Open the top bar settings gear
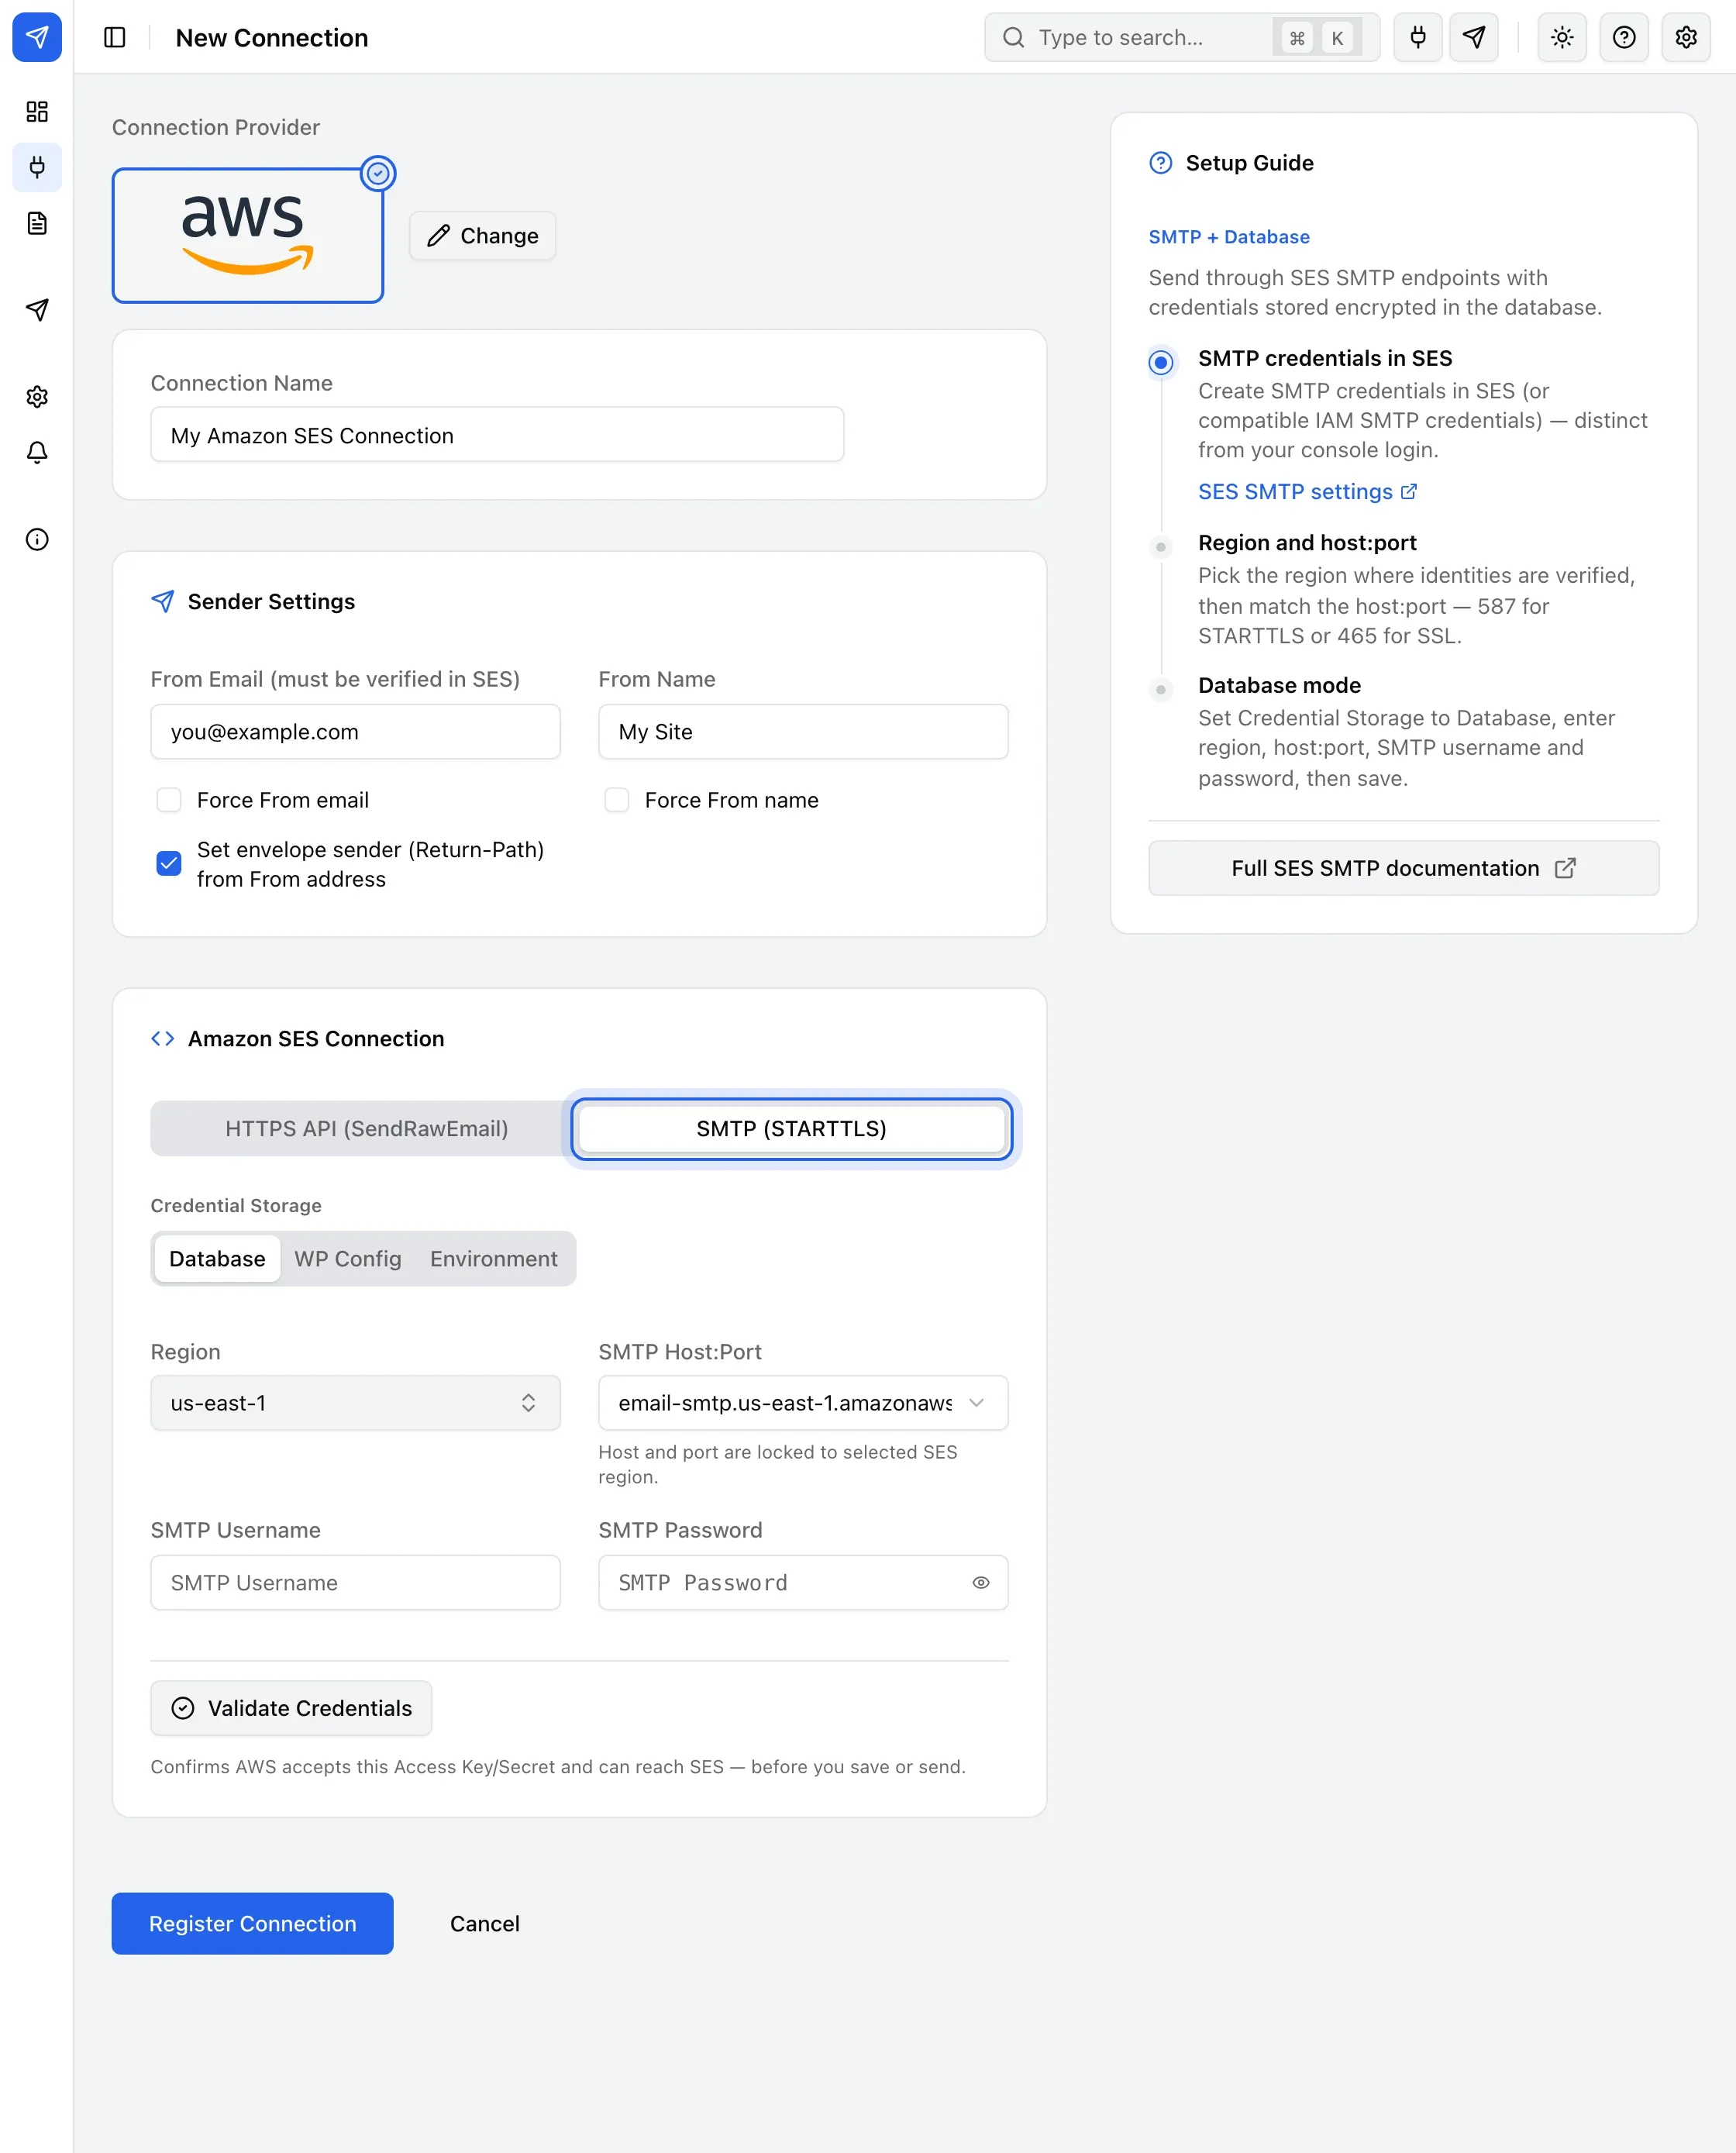This screenshot has width=1736, height=2153. point(1686,37)
